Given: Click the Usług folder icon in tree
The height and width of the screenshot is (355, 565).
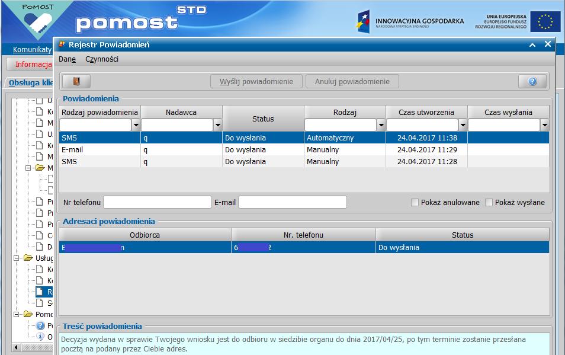Looking at the screenshot, I should pyautogui.click(x=28, y=258).
